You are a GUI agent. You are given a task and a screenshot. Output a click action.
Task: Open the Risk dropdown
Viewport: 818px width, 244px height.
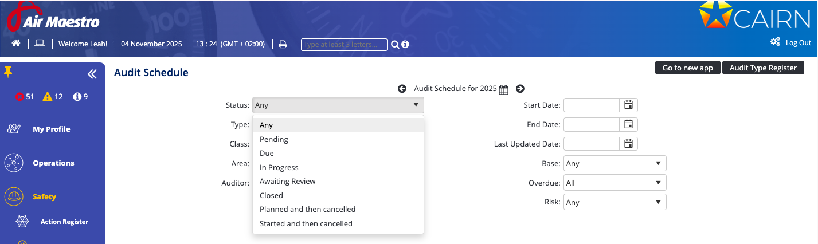pos(615,202)
